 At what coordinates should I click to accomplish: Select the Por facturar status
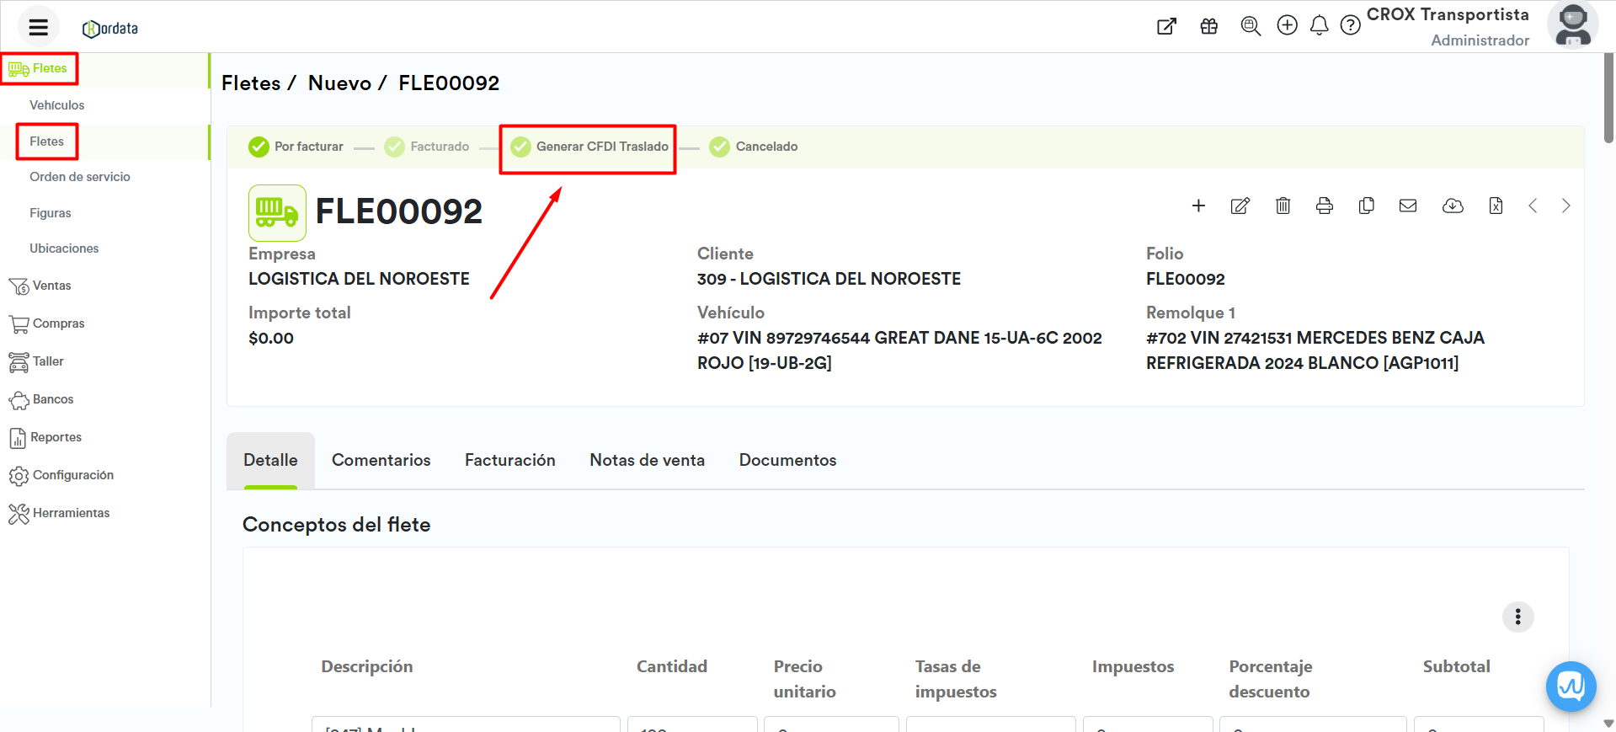pos(296,147)
